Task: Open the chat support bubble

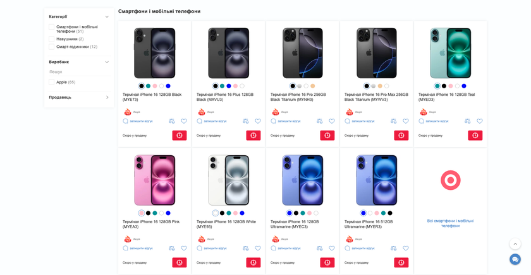Action: click(515, 259)
